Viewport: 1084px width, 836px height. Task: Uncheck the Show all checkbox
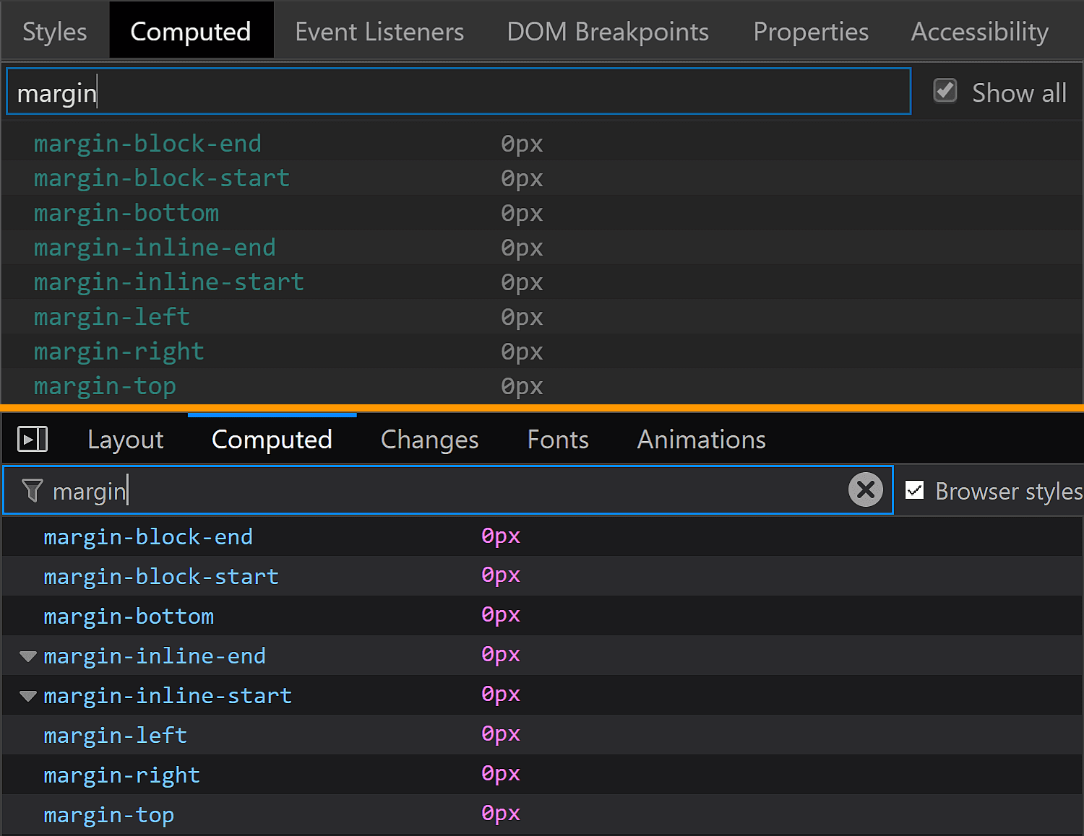tap(945, 91)
